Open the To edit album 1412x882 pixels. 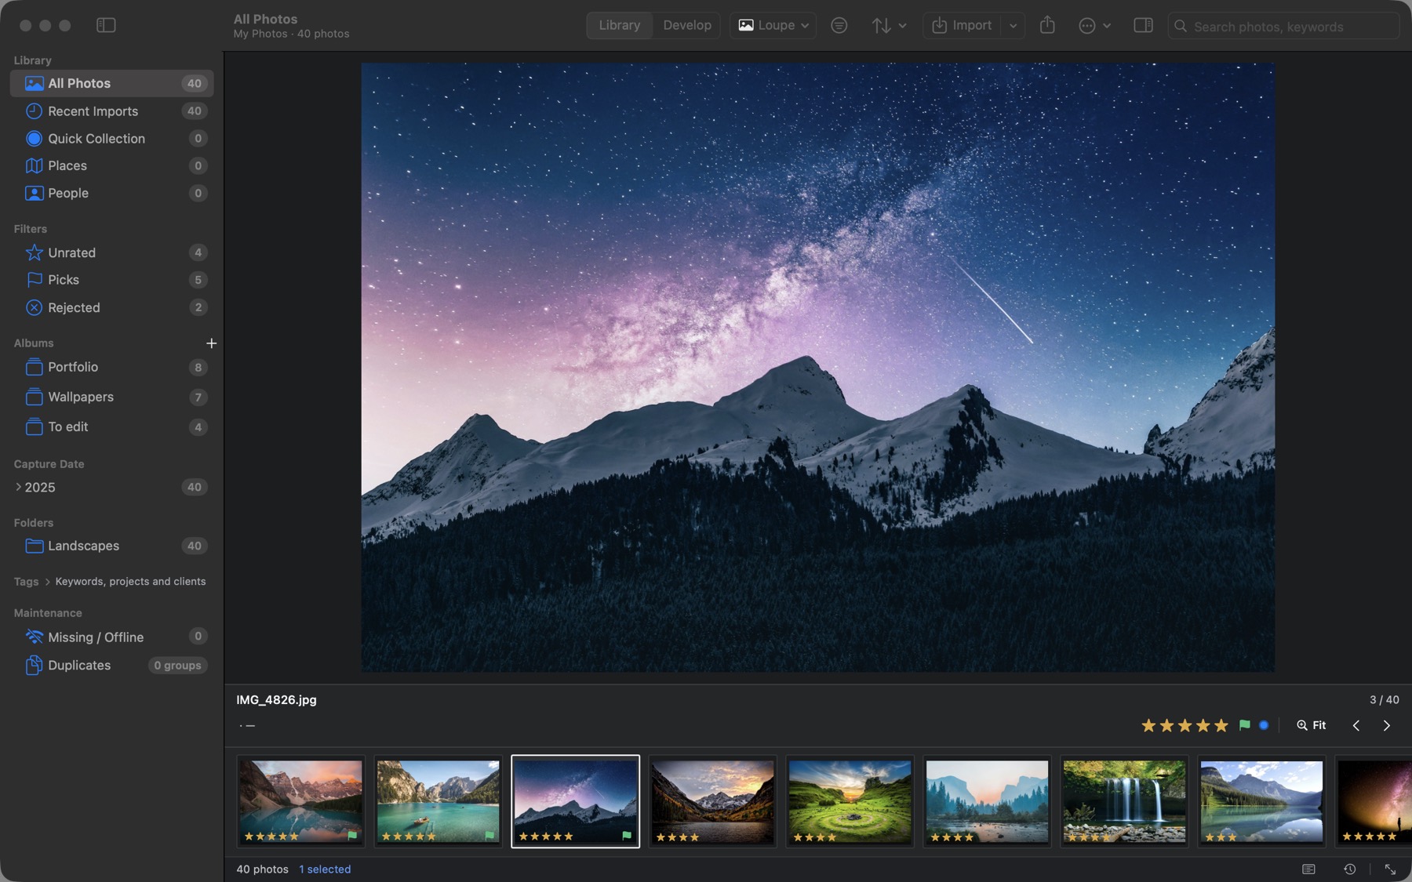(111, 426)
